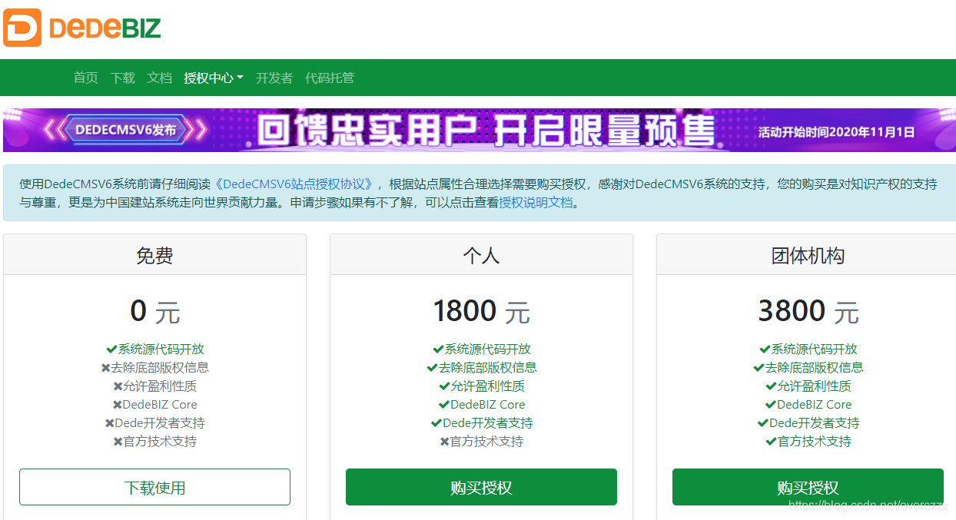Click the DEDECMSV6发布 badge in the banner
This screenshot has width=956, height=520.
click(x=125, y=131)
